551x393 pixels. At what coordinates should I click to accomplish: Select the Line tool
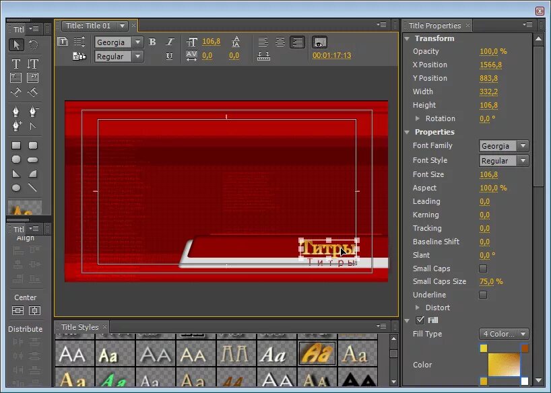click(x=32, y=188)
